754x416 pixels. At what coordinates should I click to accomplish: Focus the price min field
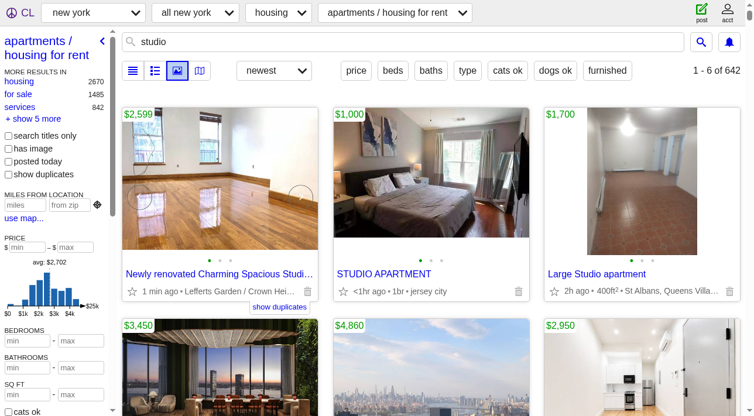pyautogui.click(x=28, y=247)
